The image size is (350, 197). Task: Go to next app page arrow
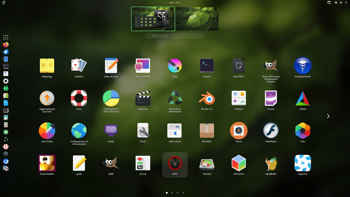pyautogui.click(x=328, y=116)
